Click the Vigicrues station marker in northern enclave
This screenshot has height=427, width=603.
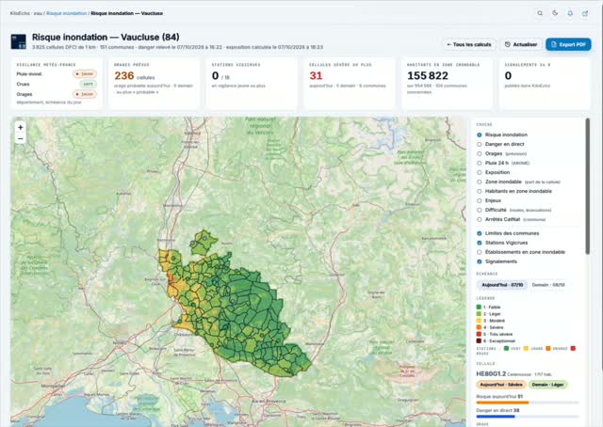click(x=204, y=239)
